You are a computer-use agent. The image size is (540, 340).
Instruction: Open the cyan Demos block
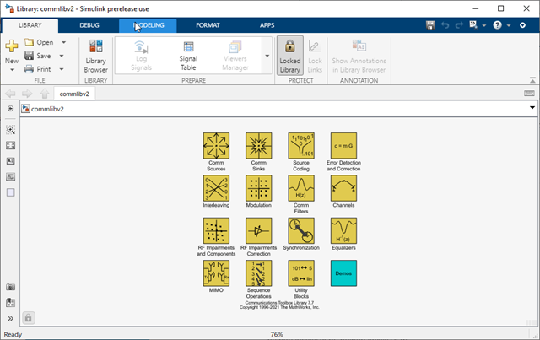343,273
